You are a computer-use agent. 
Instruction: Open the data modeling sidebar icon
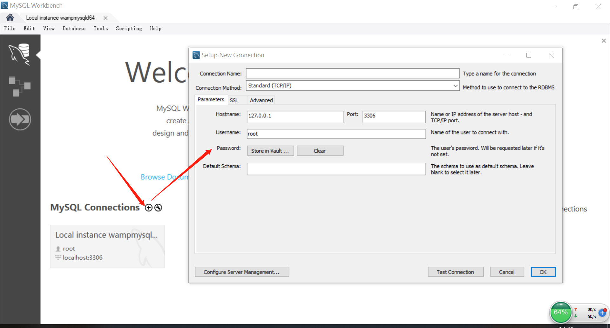click(x=20, y=86)
